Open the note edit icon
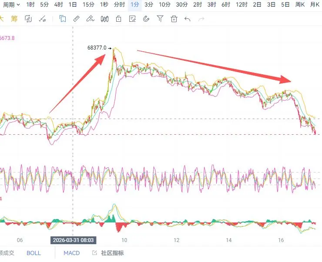 coord(132,19)
